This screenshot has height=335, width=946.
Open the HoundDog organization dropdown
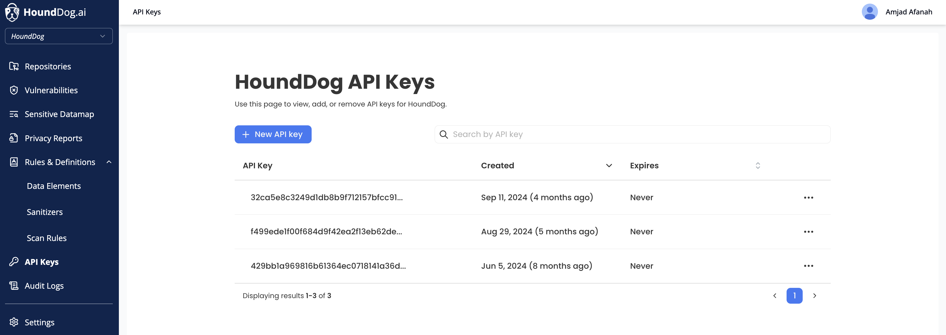click(59, 36)
